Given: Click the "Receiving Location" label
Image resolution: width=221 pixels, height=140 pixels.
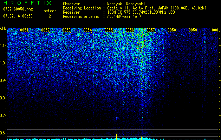Looking at the screenshot, I should [x=82, y=8].
